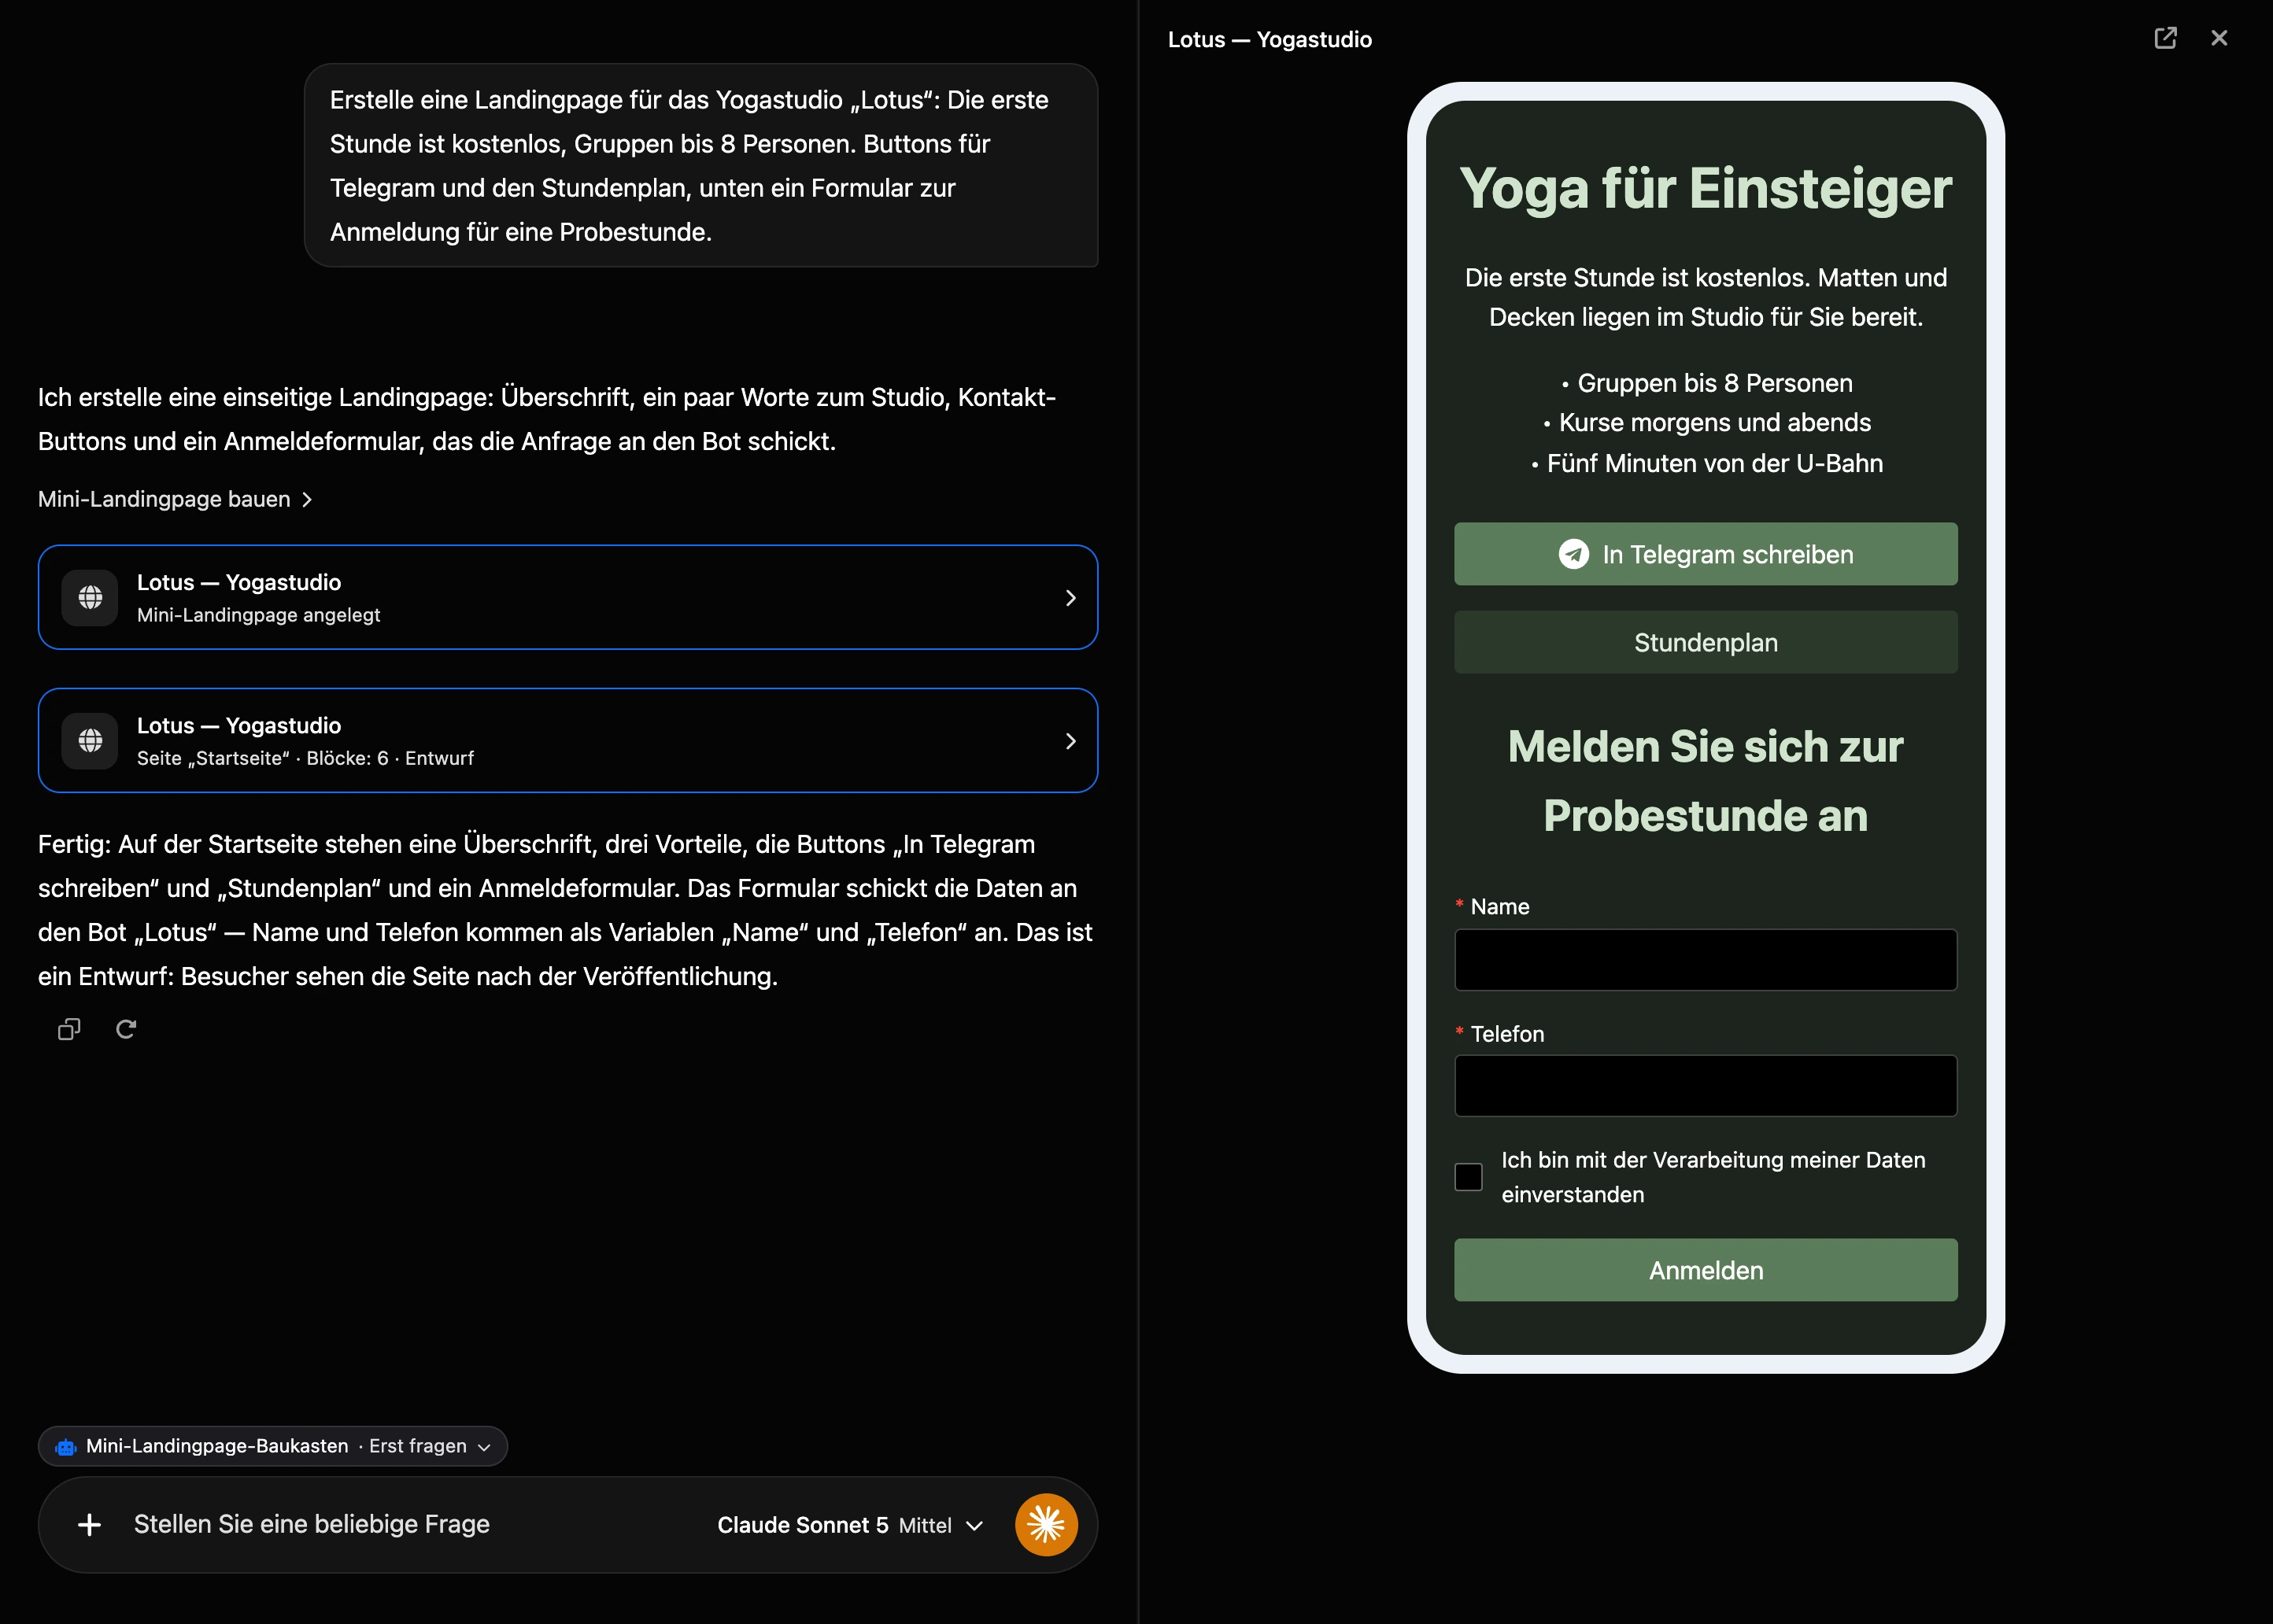Click the regenerate response icon
Image resolution: width=2273 pixels, height=1624 pixels.
pos(126,1029)
